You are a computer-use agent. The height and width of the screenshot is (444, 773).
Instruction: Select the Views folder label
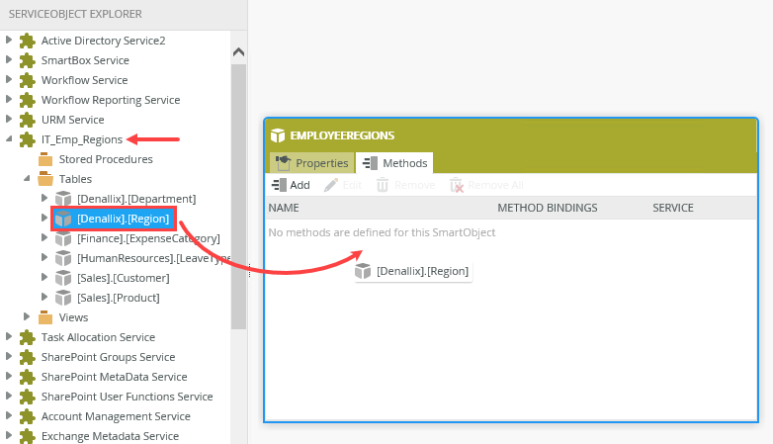coord(73,317)
